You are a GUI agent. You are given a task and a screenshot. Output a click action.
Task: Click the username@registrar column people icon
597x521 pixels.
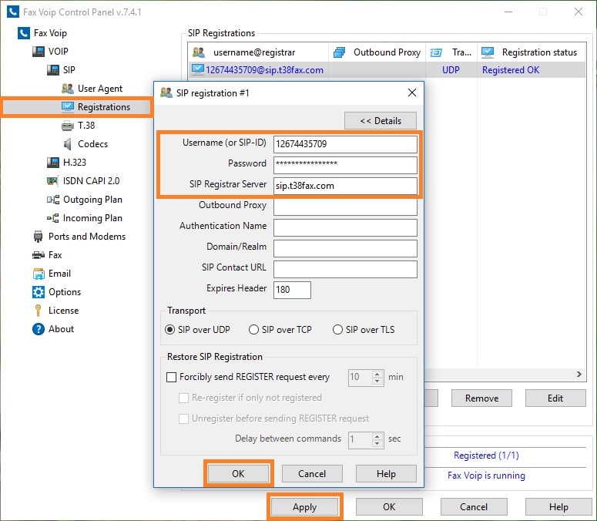pyautogui.click(x=199, y=52)
